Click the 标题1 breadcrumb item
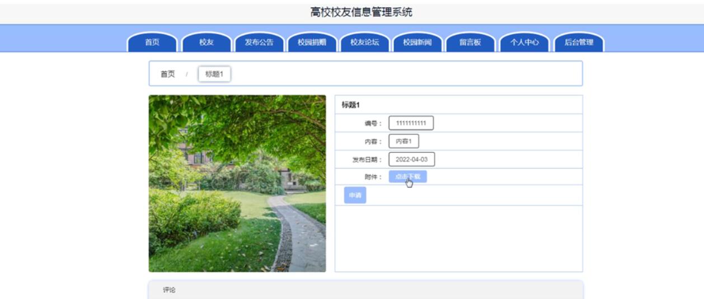704x299 pixels. [x=214, y=74]
